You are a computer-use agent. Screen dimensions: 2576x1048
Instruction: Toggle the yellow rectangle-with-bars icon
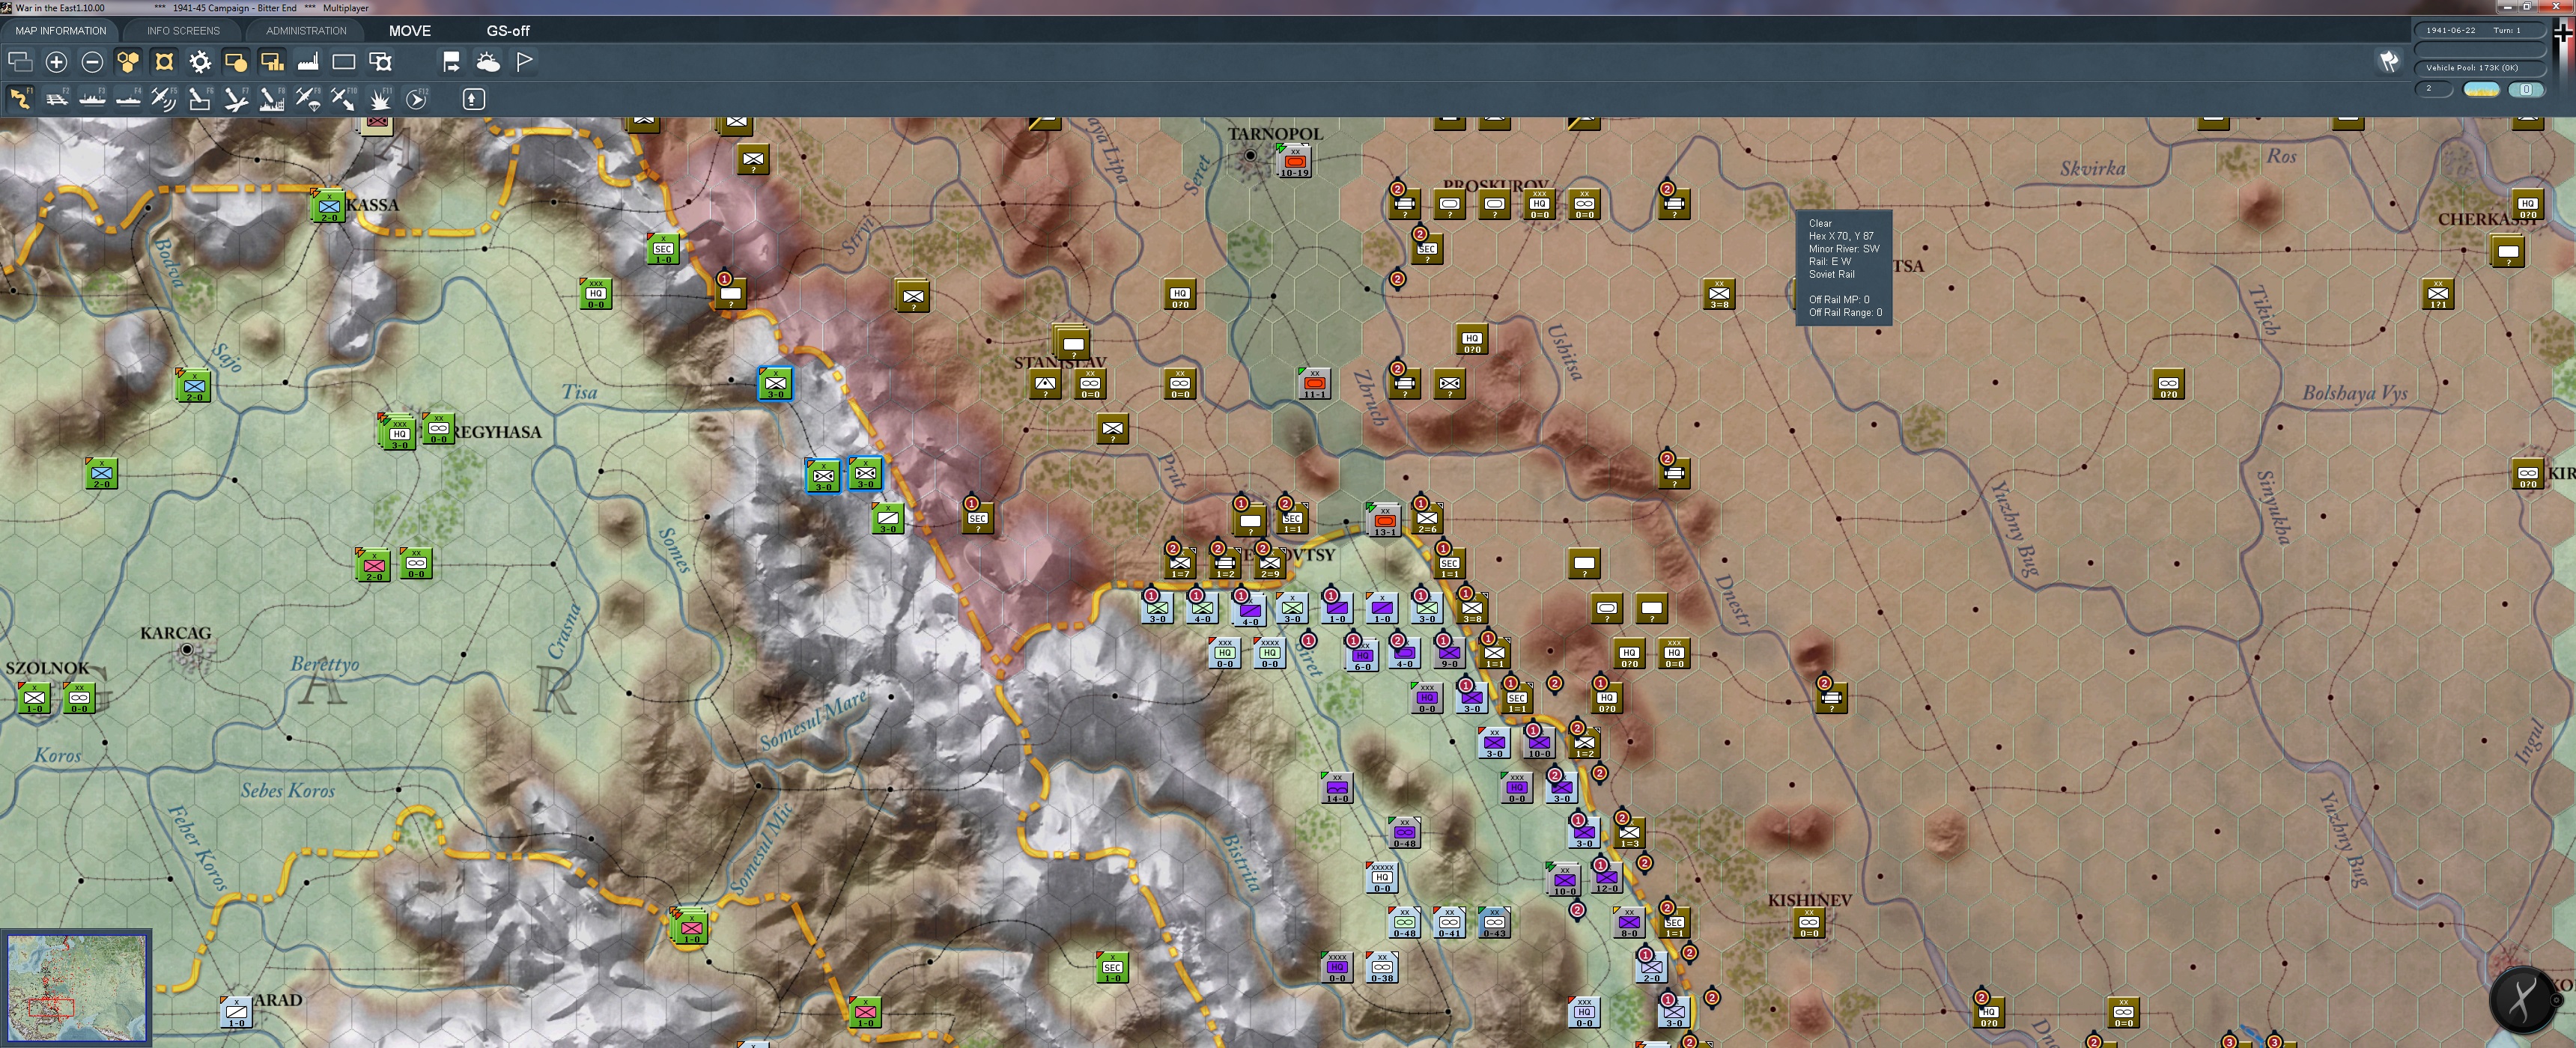[x=272, y=62]
